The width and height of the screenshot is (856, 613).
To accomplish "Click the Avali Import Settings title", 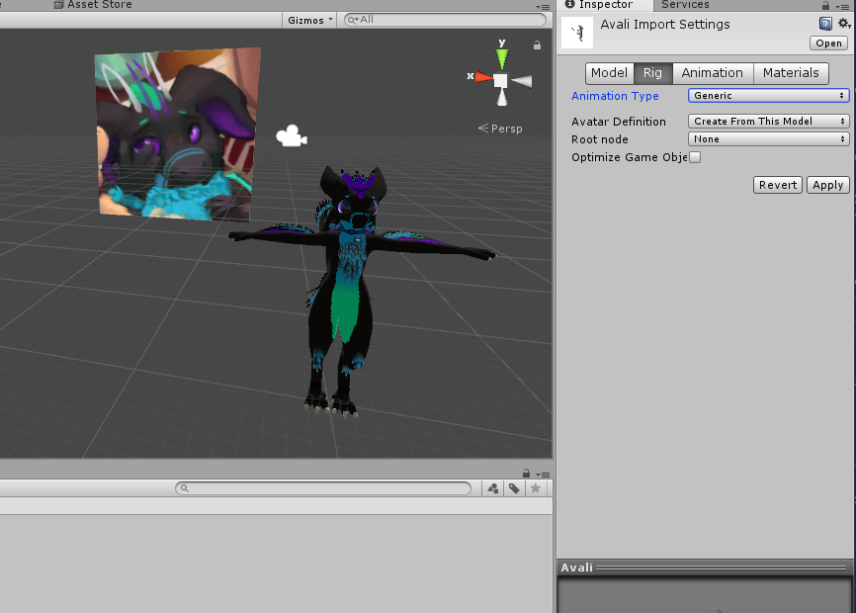I will click(665, 25).
